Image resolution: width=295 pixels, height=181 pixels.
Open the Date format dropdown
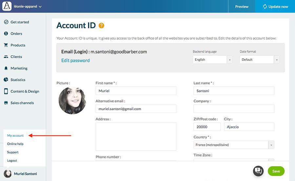(x=260, y=60)
